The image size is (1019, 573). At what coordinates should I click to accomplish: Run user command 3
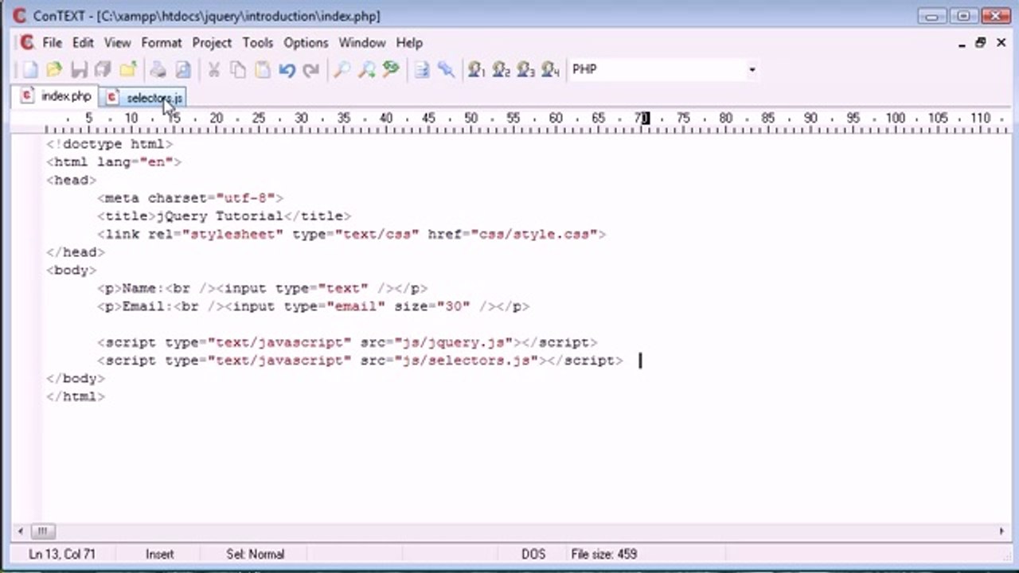(x=526, y=70)
